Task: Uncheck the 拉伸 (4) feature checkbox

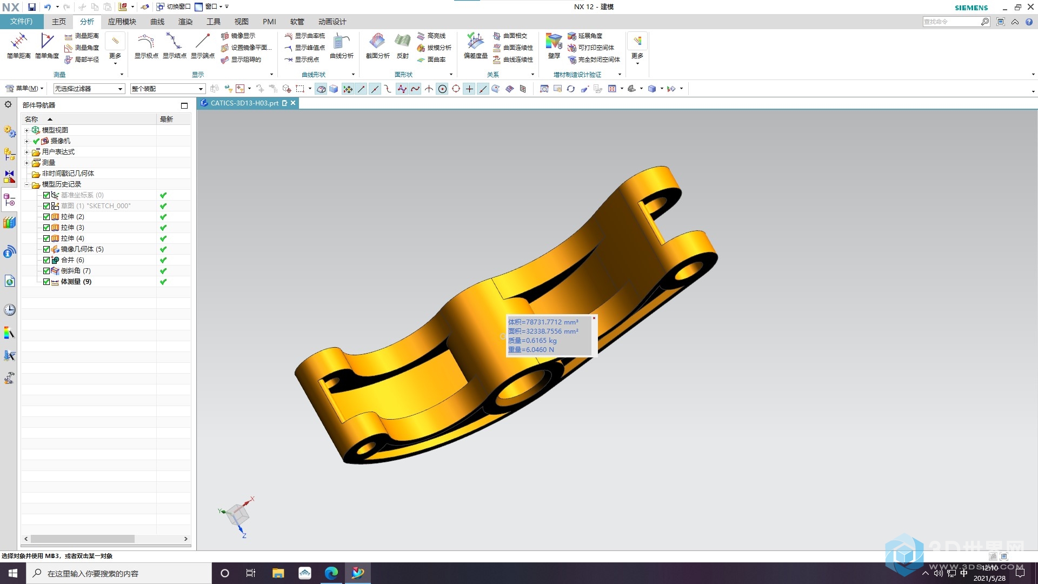Action: (46, 238)
